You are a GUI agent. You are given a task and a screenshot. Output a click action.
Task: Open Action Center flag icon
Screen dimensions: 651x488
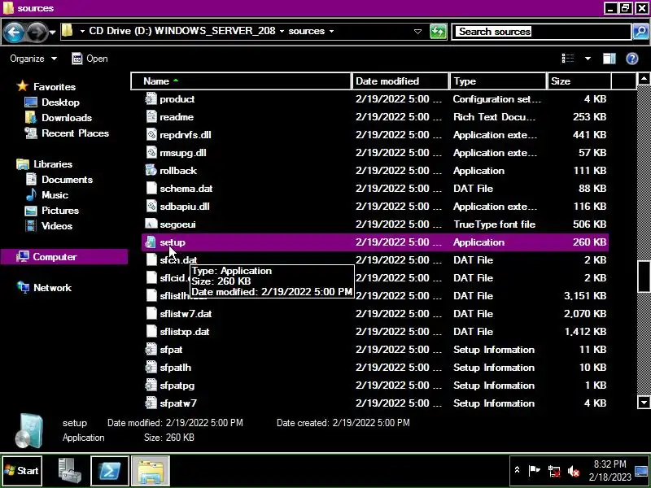tap(534, 471)
